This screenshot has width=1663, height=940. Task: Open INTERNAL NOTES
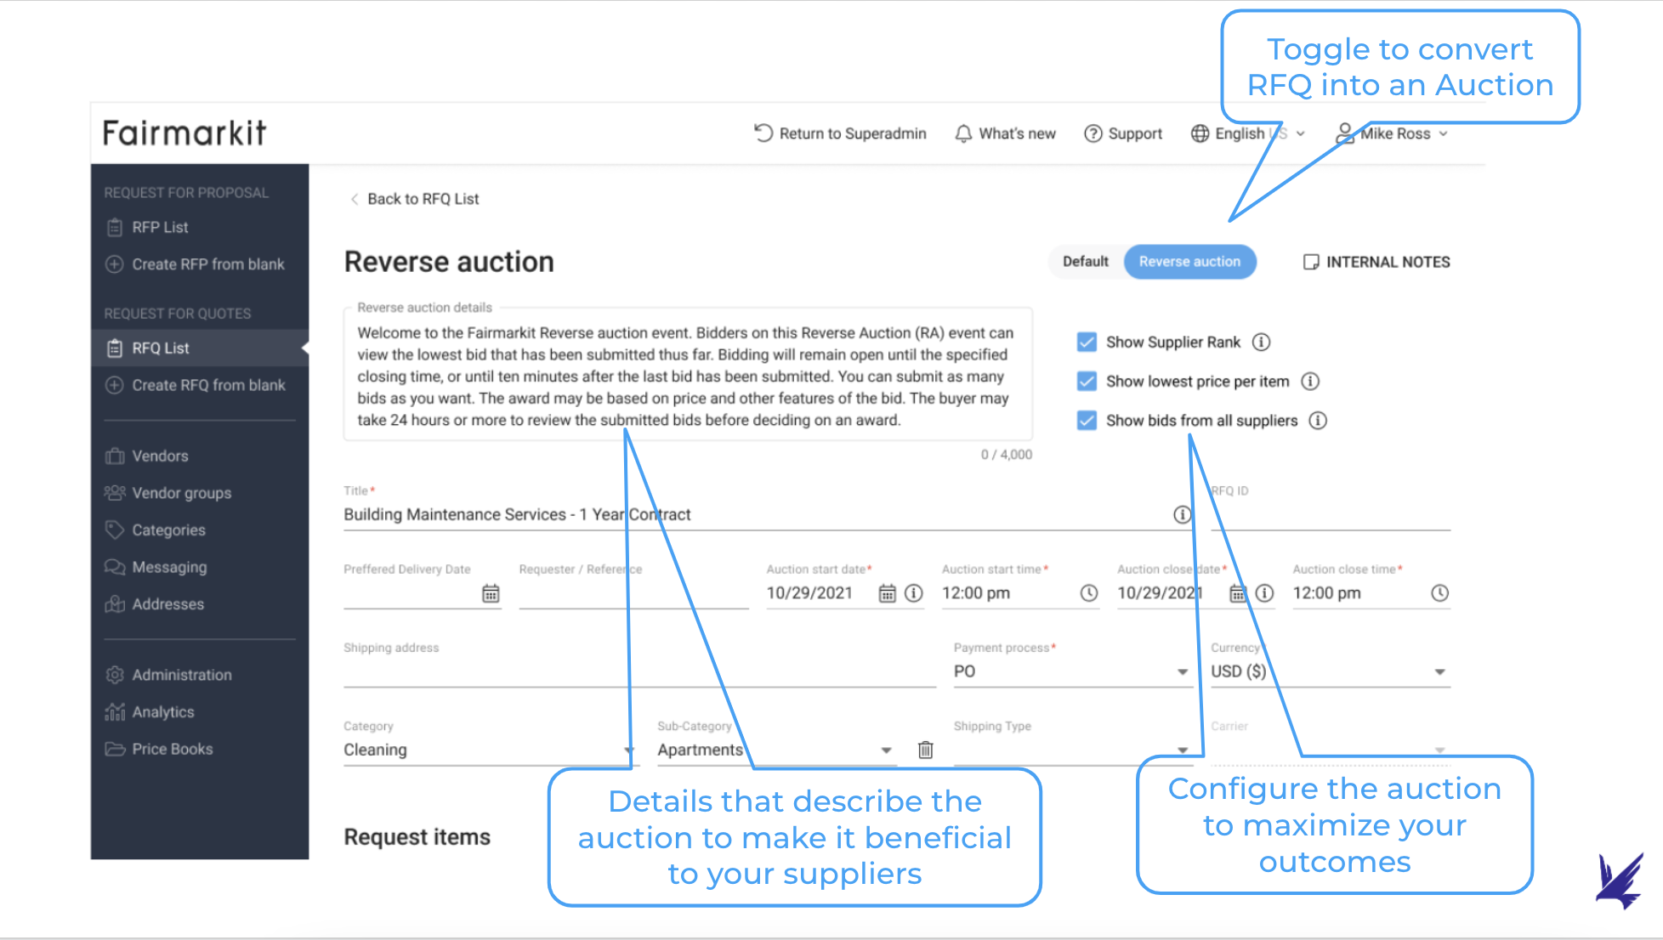(x=1376, y=262)
